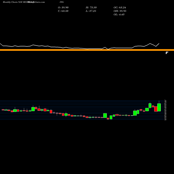Click the 'OH: 88.95' value
Screen dimensions: 174x174
click(x=120, y=11)
